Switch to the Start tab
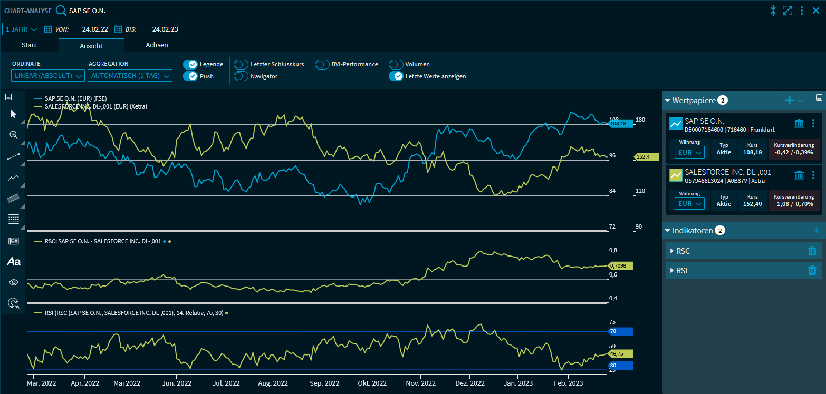This screenshot has height=394, width=826. click(29, 45)
